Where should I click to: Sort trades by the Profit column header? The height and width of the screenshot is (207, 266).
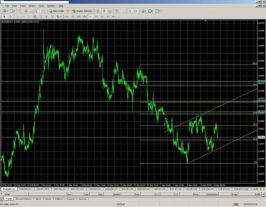click(251, 194)
